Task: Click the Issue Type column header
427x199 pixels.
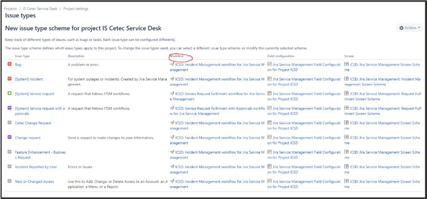Action: (22, 56)
